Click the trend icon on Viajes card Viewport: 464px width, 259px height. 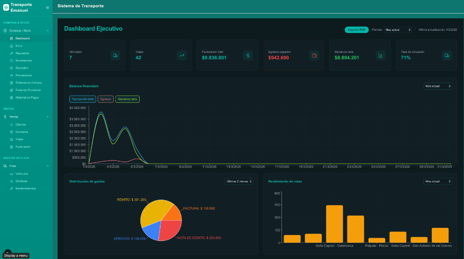click(x=182, y=55)
